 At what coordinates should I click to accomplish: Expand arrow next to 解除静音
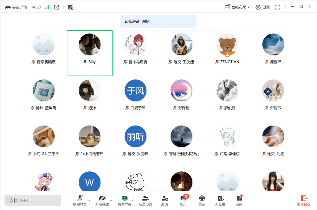click(89, 200)
